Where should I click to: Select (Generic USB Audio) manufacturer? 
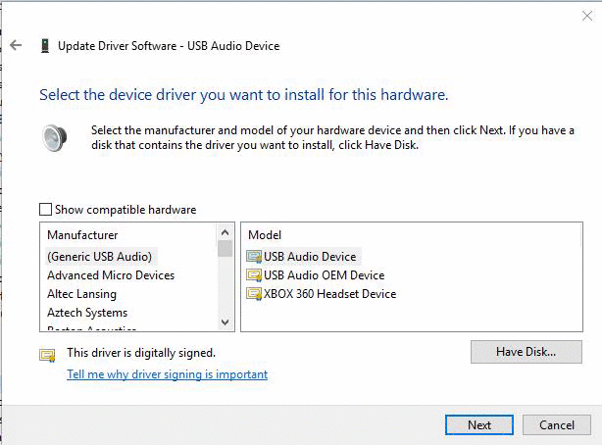101,257
